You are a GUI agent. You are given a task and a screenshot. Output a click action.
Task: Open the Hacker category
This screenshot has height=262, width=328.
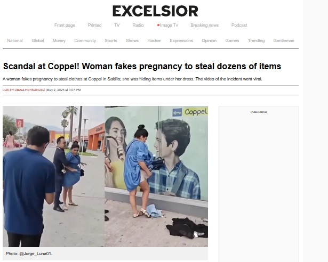click(x=154, y=40)
